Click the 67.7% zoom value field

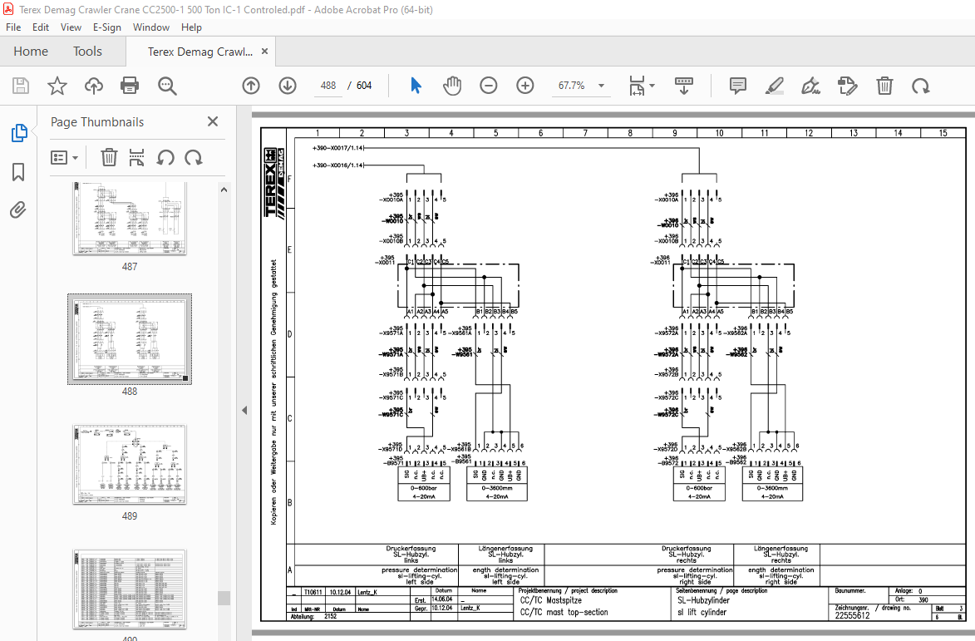click(571, 86)
